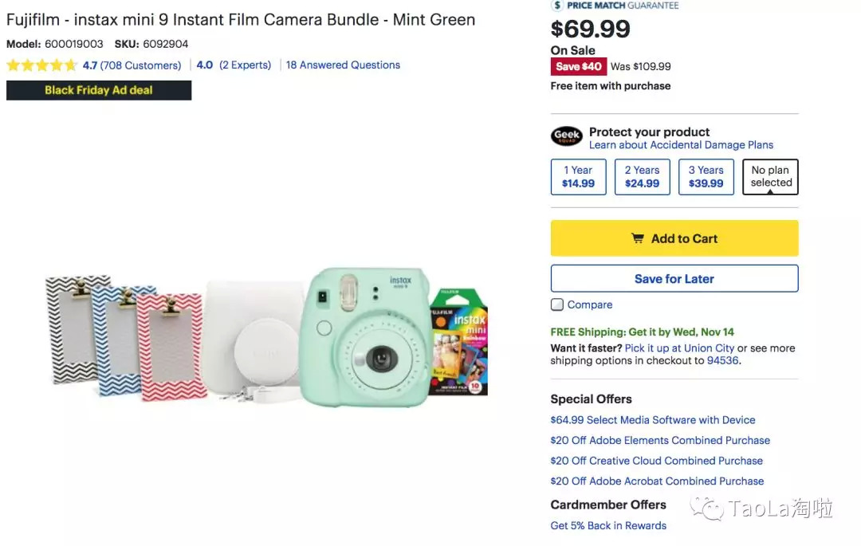
Task: Select the 1 Year $14.99 protection plan
Action: click(x=578, y=177)
